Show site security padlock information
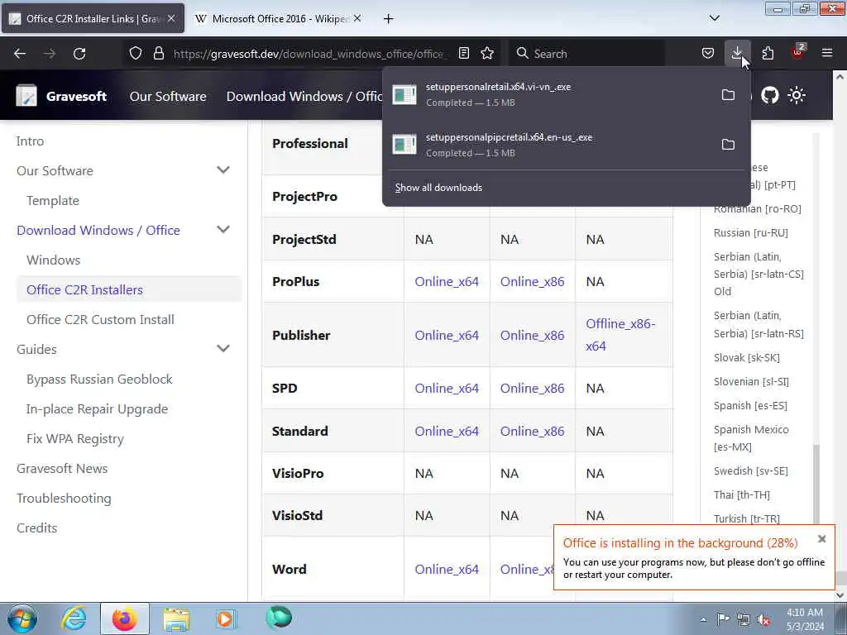 [158, 54]
